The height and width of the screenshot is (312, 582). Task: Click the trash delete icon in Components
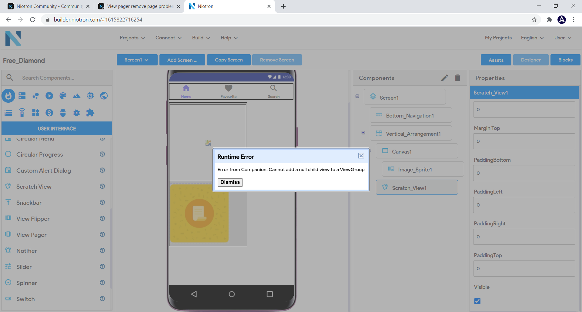(x=458, y=78)
